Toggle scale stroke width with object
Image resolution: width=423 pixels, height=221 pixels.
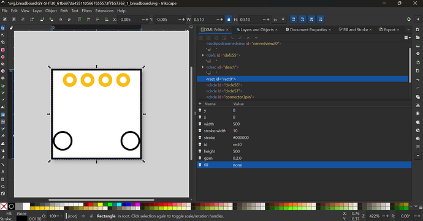(293, 20)
